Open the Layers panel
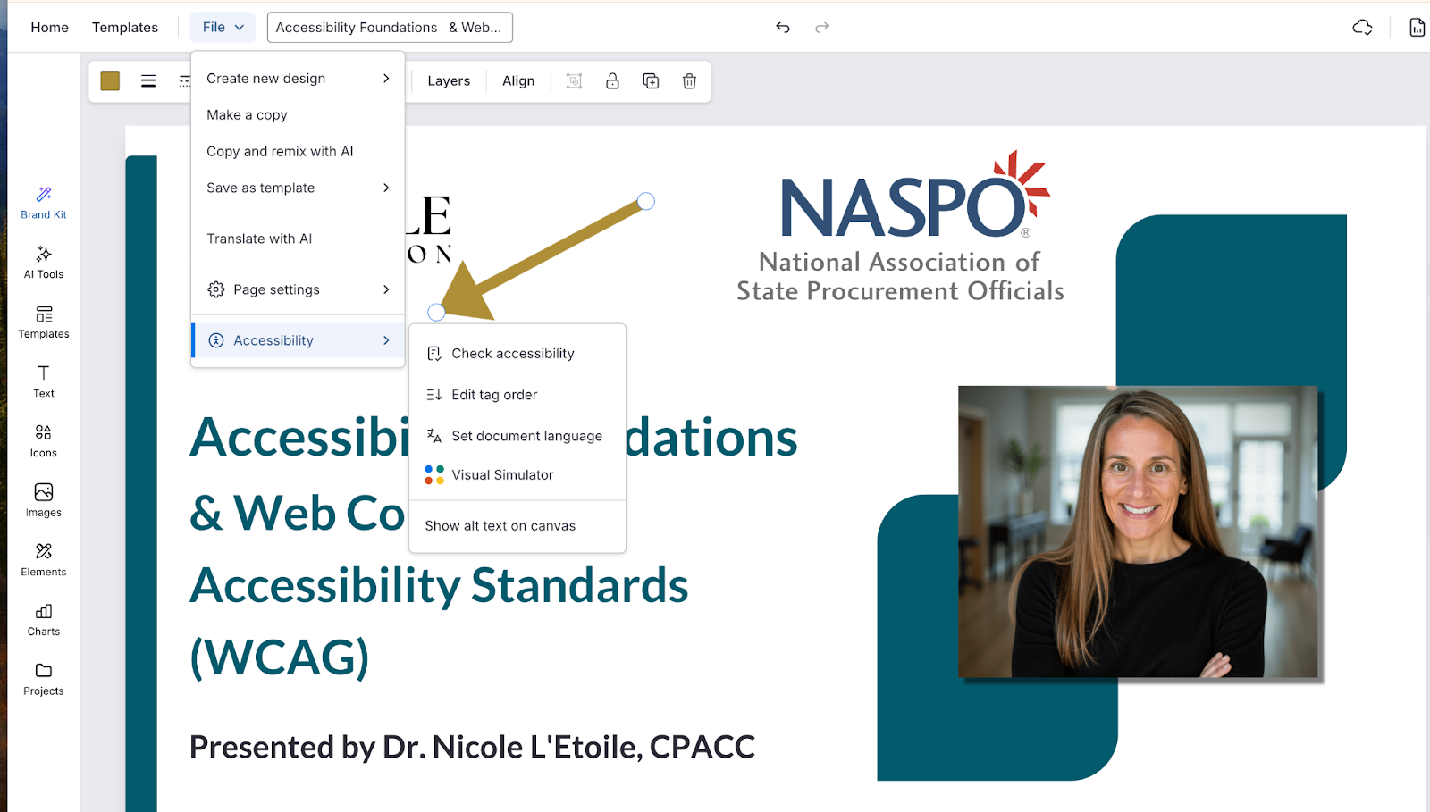1430x812 pixels. point(448,80)
